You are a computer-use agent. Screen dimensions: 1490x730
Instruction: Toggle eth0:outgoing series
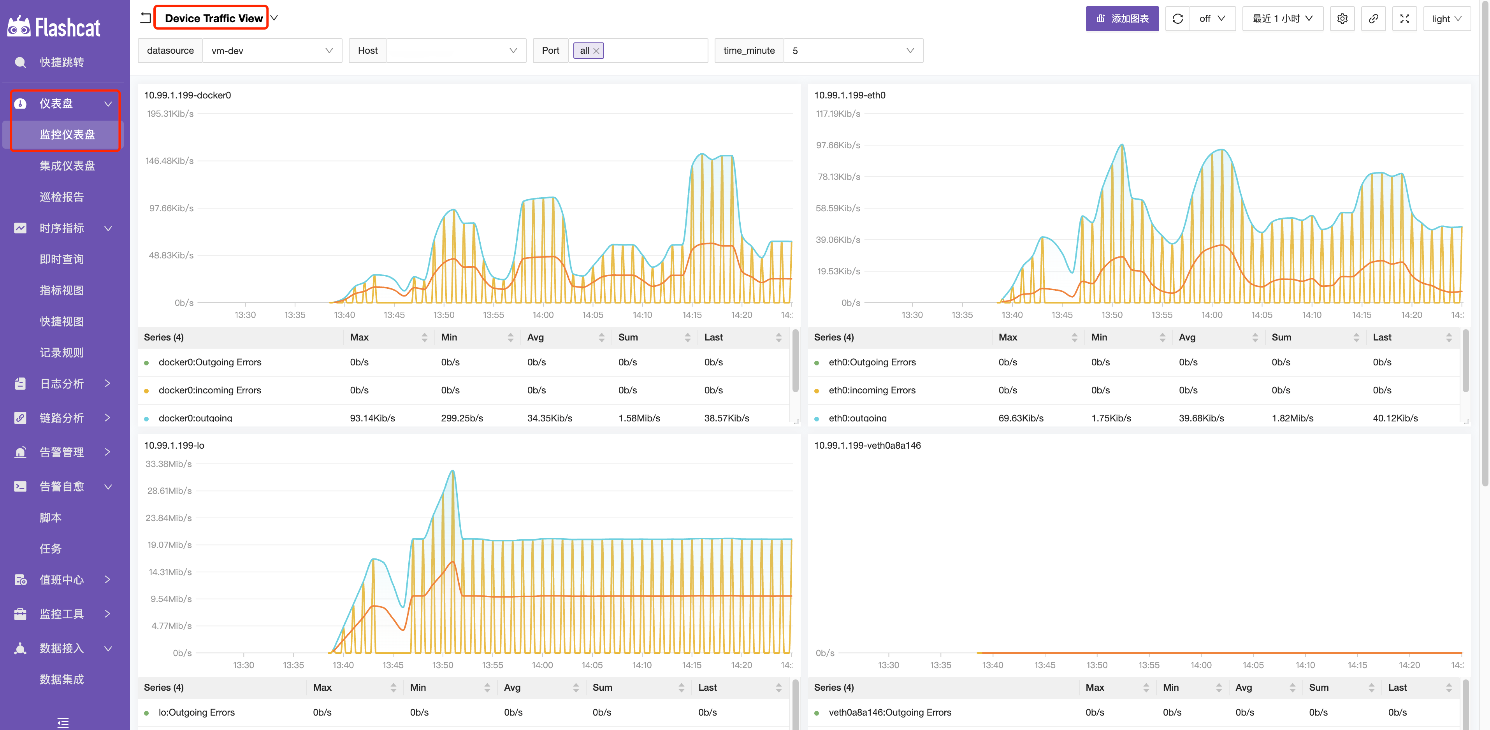point(857,418)
